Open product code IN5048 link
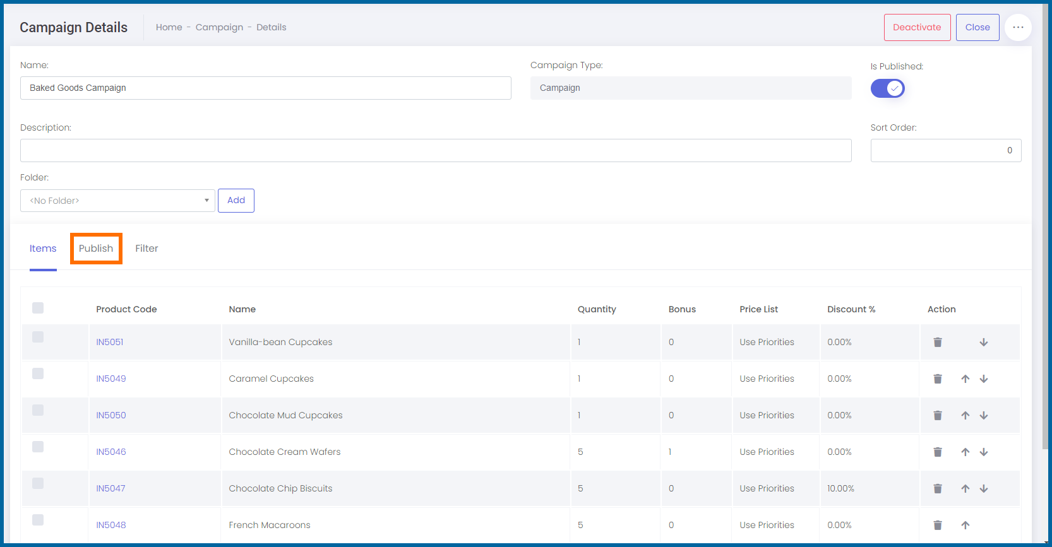The width and height of the screenshot is (1052, 547). pos(111,525)
